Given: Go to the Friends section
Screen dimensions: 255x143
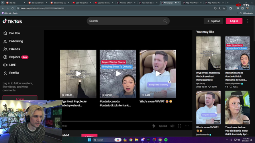Looking at the screenshot, I should click(x=12, y=49).
